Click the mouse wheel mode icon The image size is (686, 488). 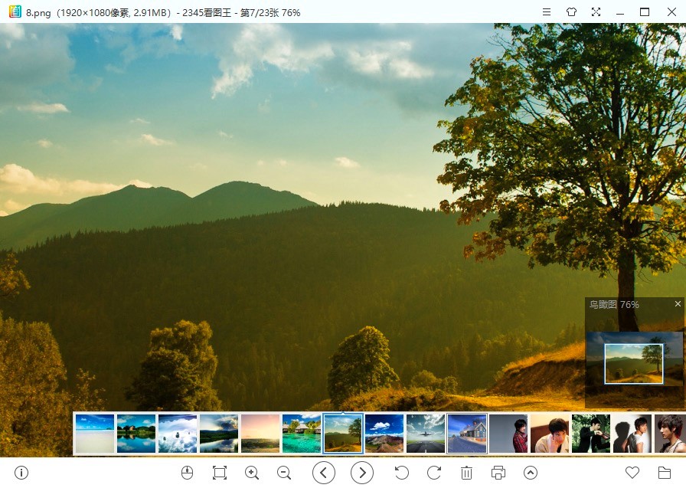[188, 473]
